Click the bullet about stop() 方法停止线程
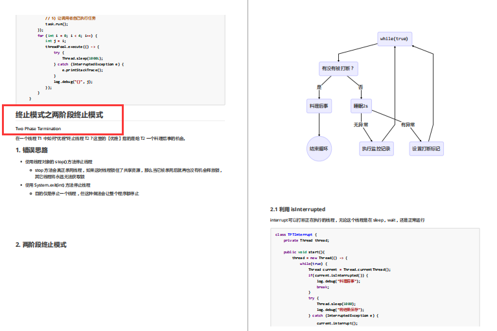 click(58, 162)
